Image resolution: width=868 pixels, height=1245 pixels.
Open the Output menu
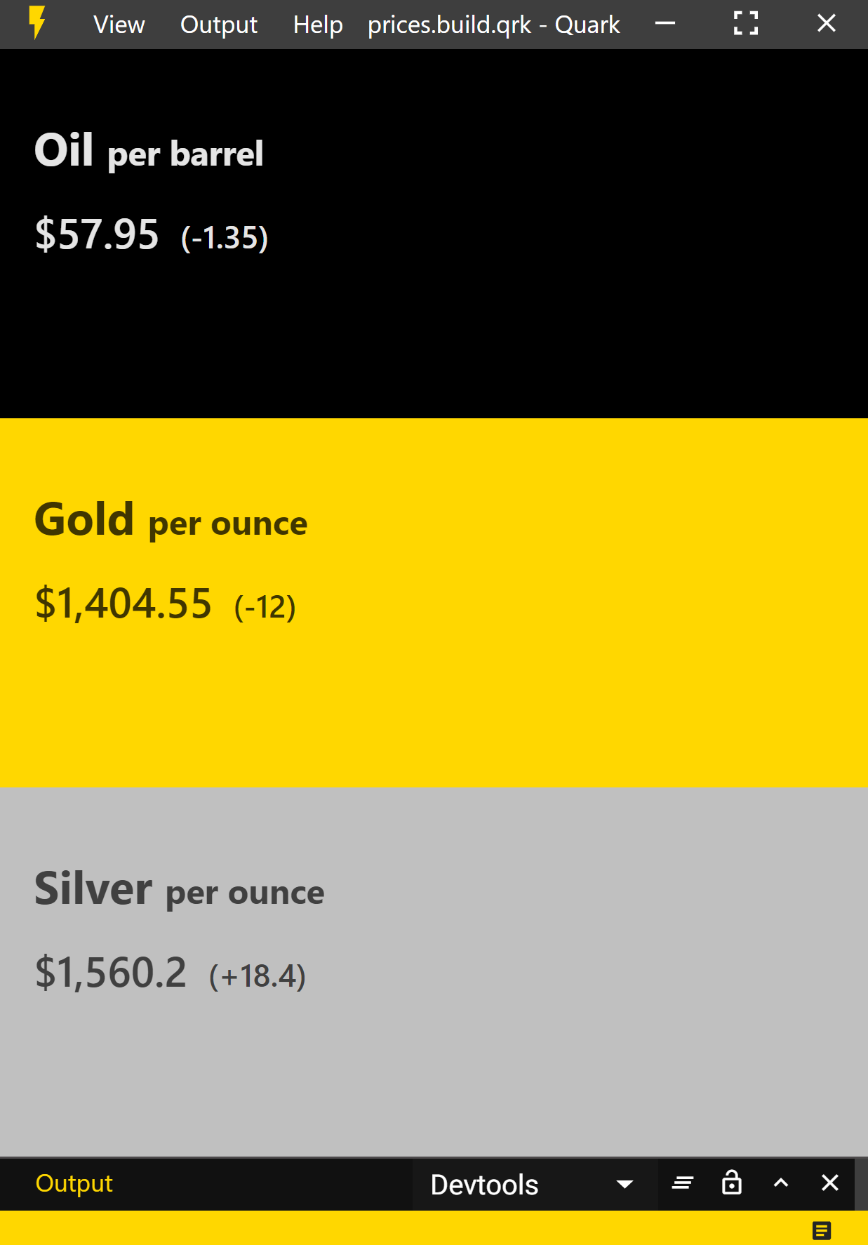(219, 25)
